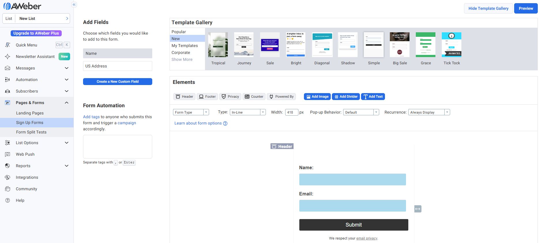Choose the Tick Tock animated template
545x243 pixels.
click(x=452, y=45)
